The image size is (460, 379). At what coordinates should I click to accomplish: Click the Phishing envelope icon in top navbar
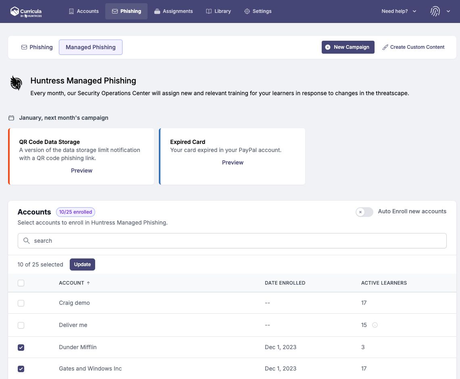click(x=115, y=11)
